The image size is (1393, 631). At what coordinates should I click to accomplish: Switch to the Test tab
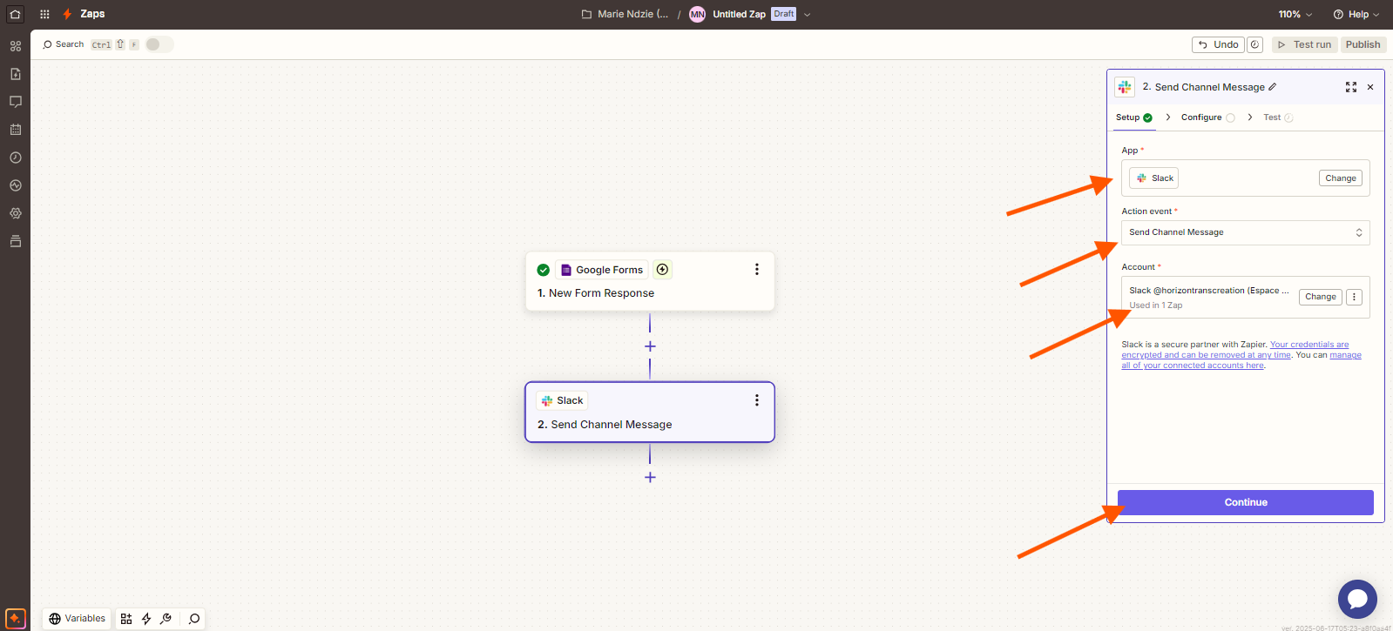click(x=1278, y=117)
